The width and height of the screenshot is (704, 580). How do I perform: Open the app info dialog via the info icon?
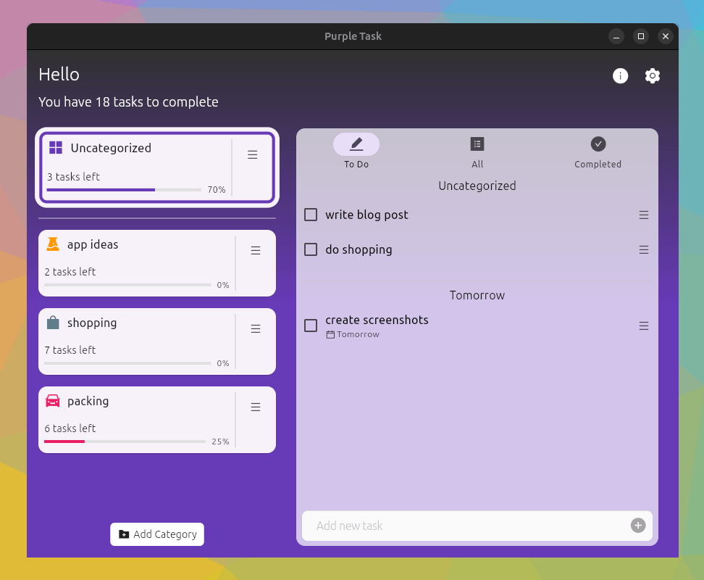pyautogui.click(x=620, y=75)
